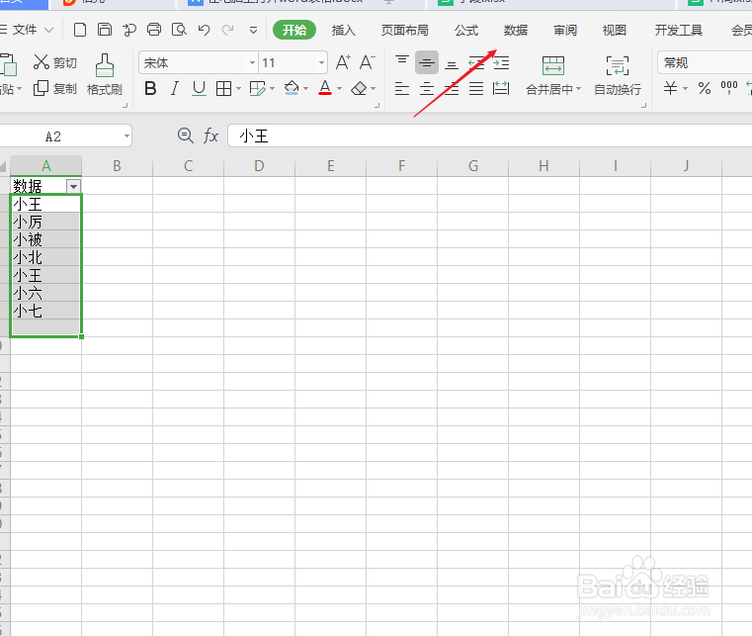The width and height of the screenshot is (752, 636).
Task: Click the Print icon
Action: (x=154, y=30)
